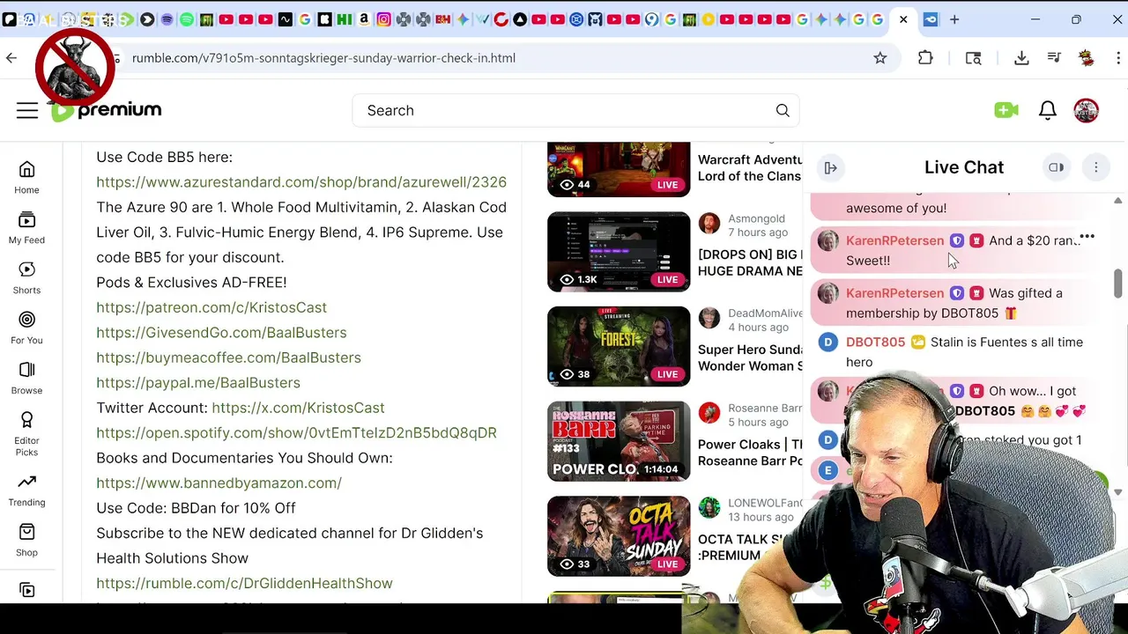Click KarenRPetersen username in gifted membership message
Viewport: 1128px width, 634px height.
click(x=894, y=293)
